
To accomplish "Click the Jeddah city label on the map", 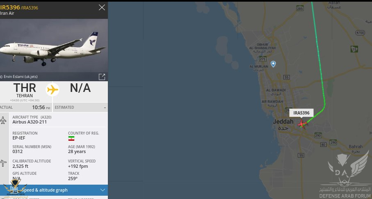I will (283, 122).
